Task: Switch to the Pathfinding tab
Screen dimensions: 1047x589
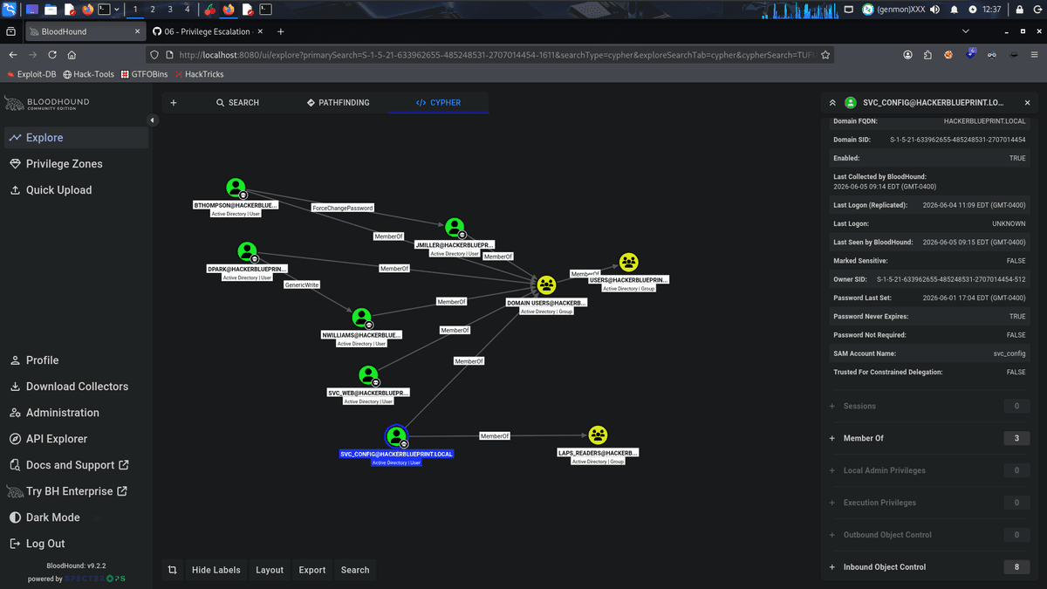Action: [339, 103]
